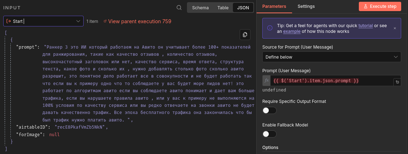Viewport: 408px width, 154px height.
Task: Open the Settings tab
Action: (306, 6)
